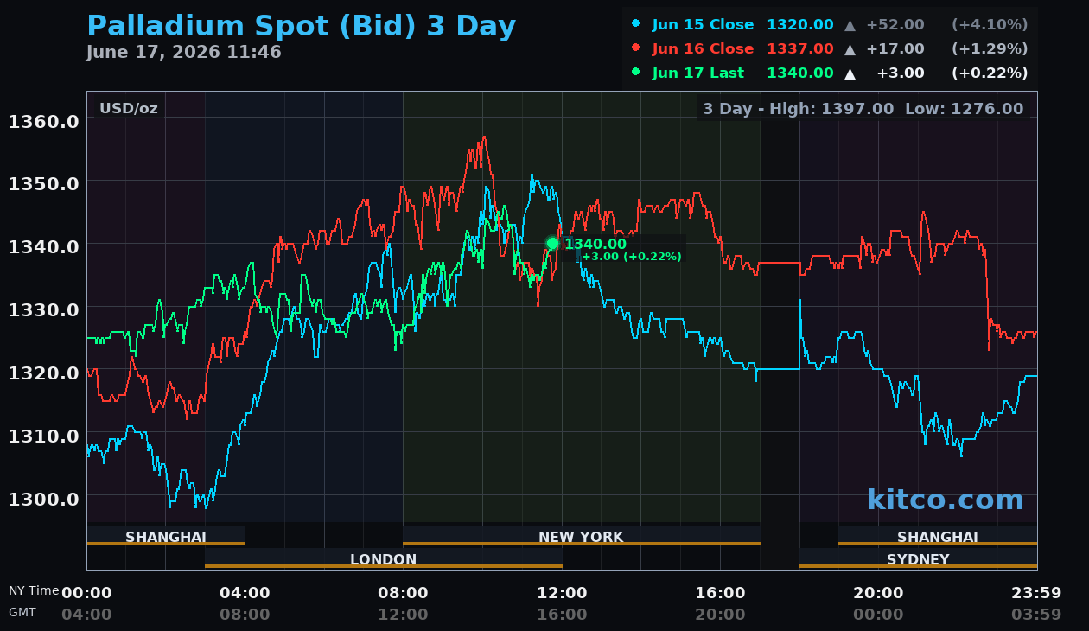1089x631 pixels.
Task: Click the green current price marker dot
Action: [552, 244]
